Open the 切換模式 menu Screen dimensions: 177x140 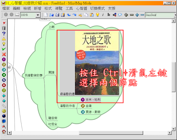pos(97,8)
